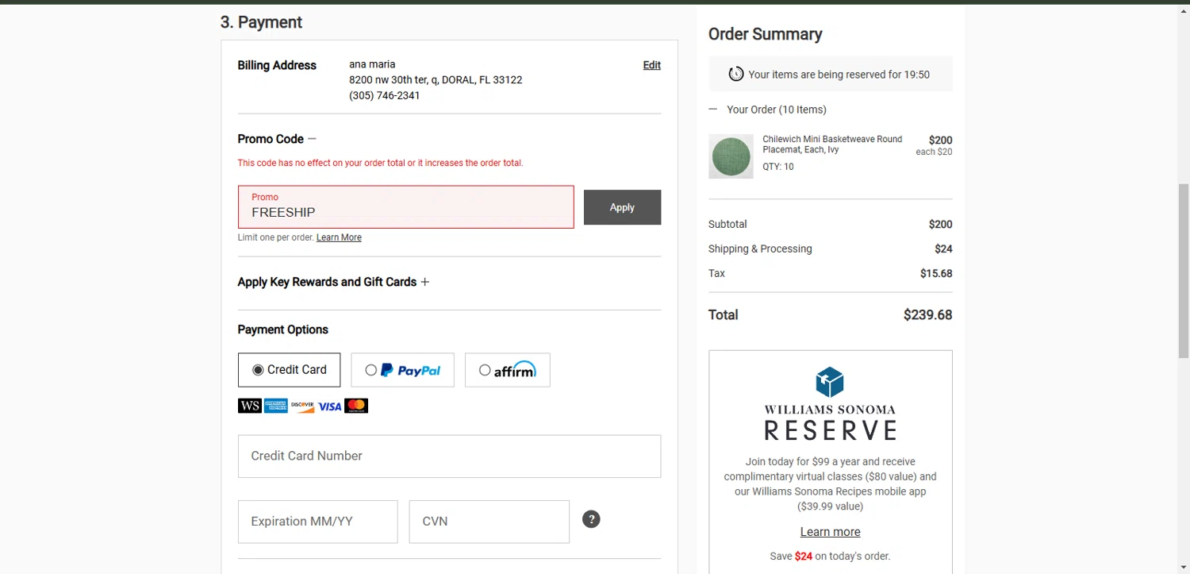The height and width of the screenshot is (574, 1190).
Task: Click the Promo code input field
Action: [405, 207]
